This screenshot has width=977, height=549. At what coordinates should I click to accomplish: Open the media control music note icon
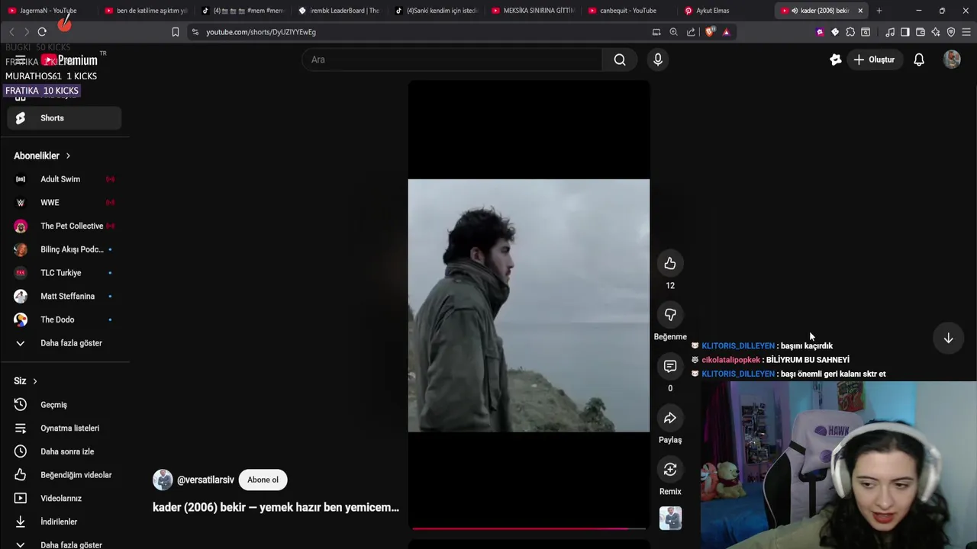click(890, 32)
